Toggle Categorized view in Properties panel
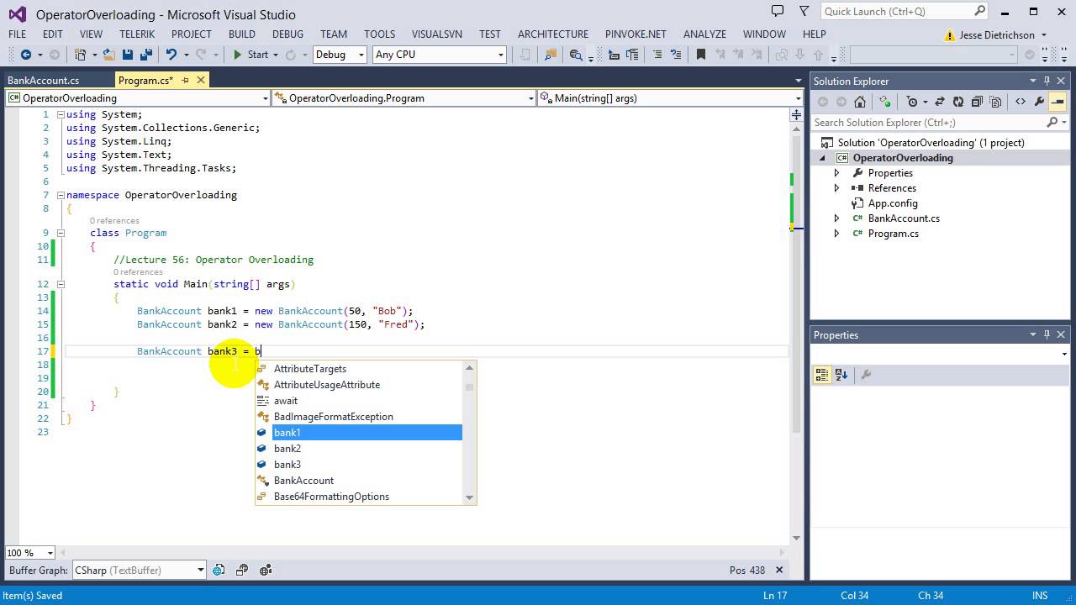Image resolution: width=1076 pixels, height=605 pixels. pyautogui.click(x=822, y=375)
